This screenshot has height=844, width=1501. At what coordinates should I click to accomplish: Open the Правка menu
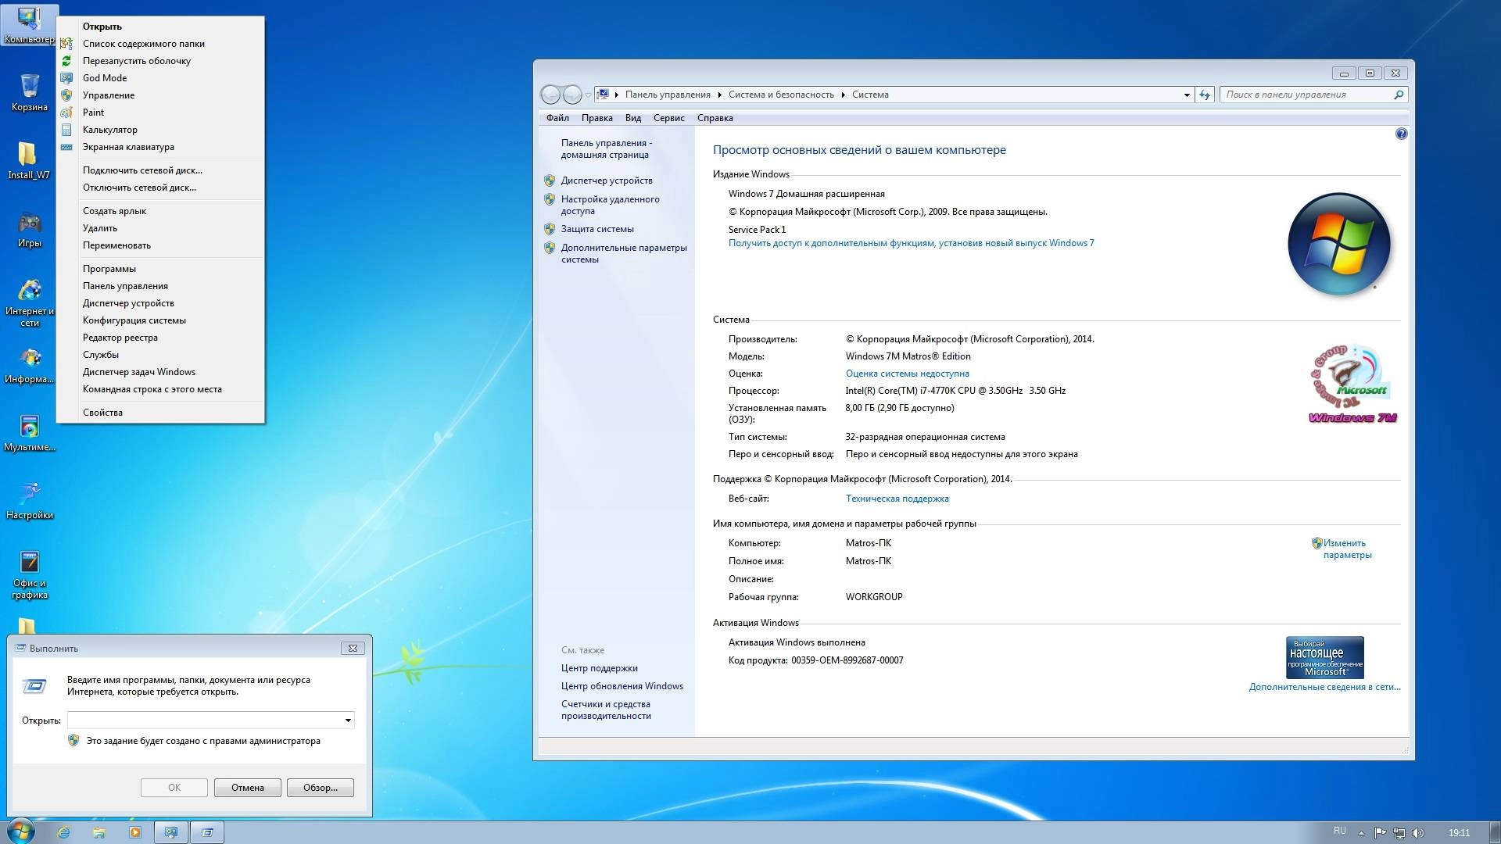click(x=596, y=118)
